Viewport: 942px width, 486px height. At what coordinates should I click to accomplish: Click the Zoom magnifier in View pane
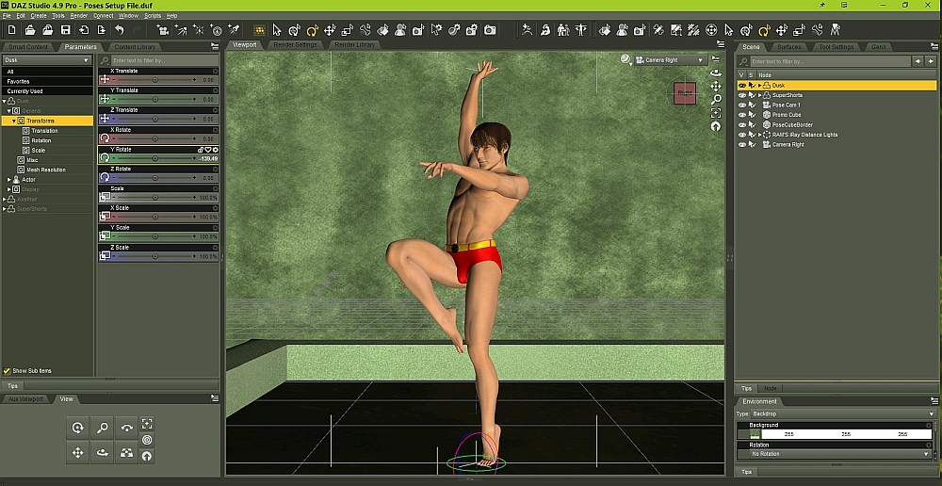tap(103, 428)
